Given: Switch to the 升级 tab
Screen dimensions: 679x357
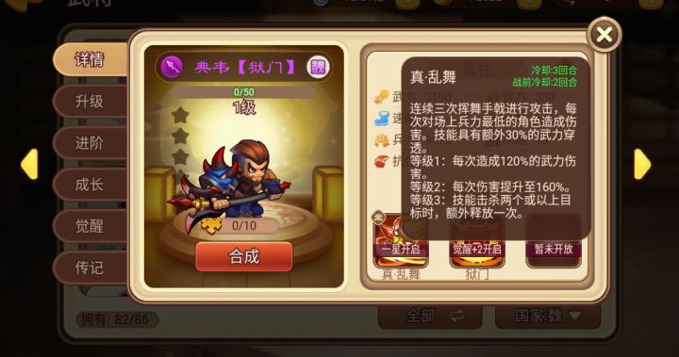Looking at the screenshot, I should click(91, 101).
